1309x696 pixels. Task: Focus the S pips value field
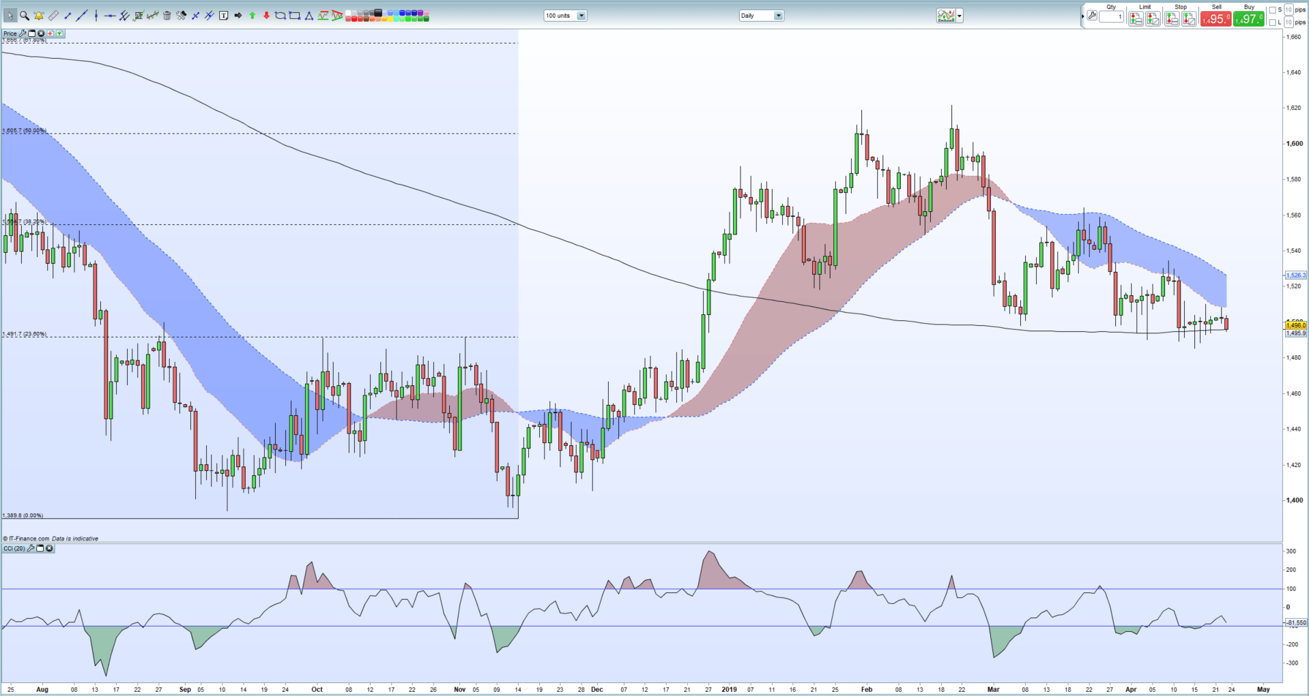1289,10
